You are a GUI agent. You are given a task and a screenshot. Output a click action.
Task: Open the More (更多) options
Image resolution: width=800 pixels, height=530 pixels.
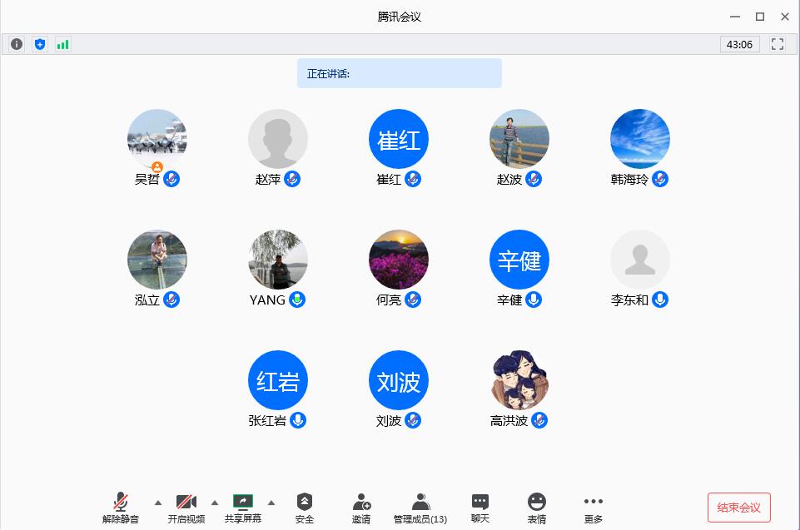[594, 508]
